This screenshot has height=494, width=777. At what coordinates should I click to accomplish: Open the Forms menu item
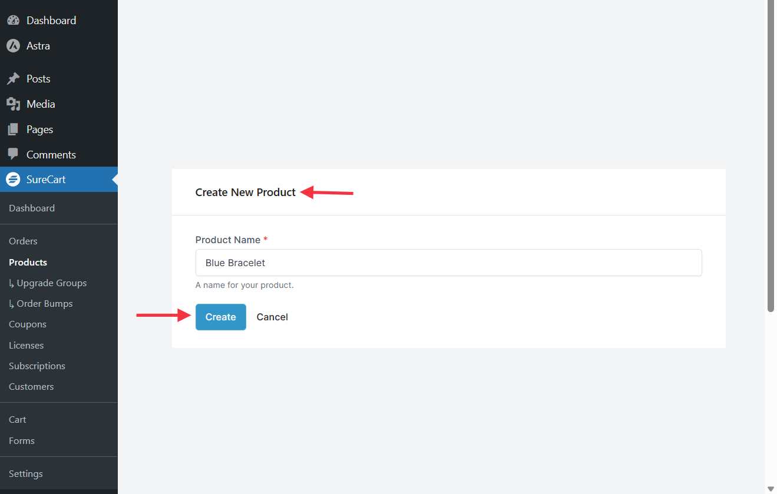pyautogui.click(x=22, y=441)
